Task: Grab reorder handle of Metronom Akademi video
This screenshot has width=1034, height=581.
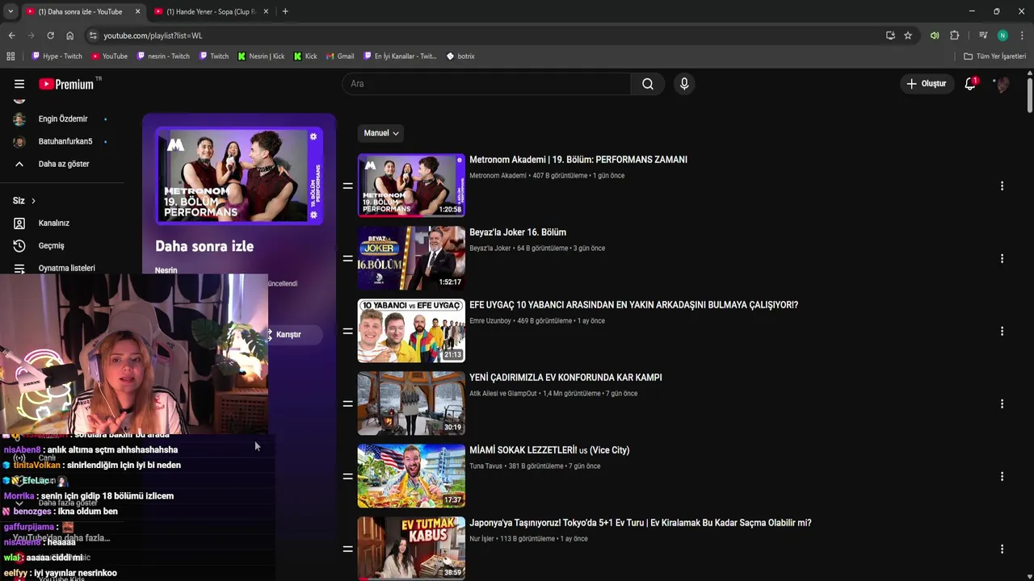Action: click(347, 186)
